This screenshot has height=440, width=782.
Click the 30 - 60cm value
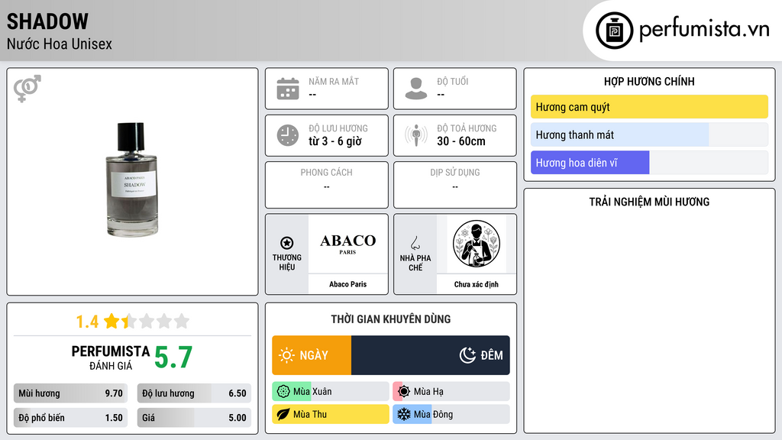coord(460,141)
